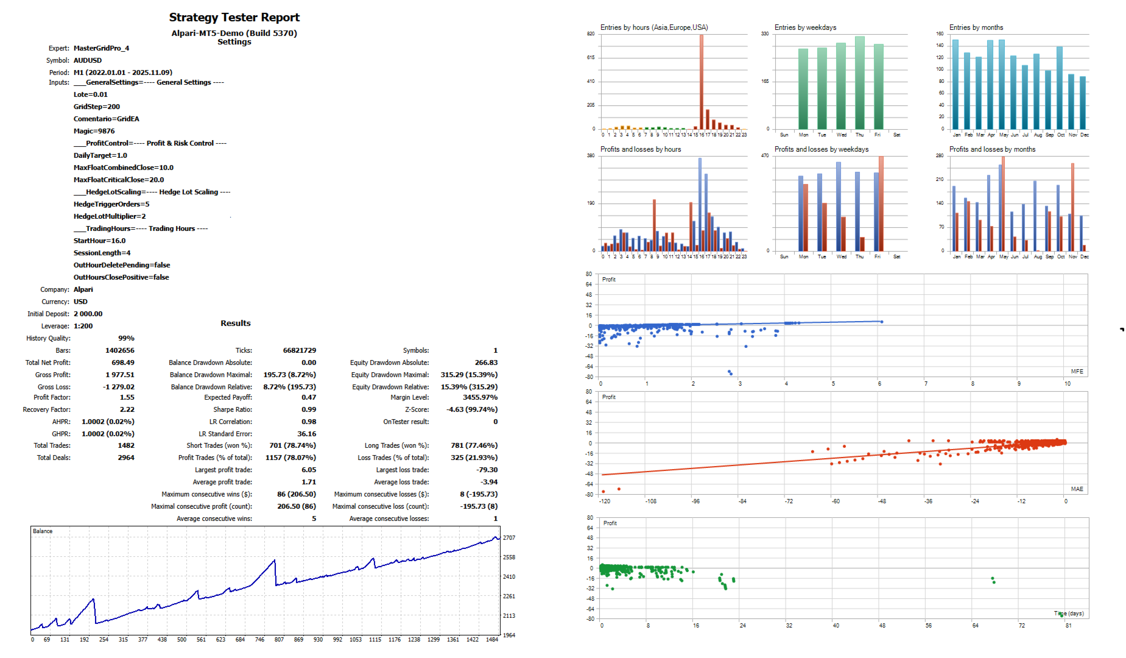Viewport: 1126px width, 658px height.
Task: Click the Company value Alpari
Action: pyautogui.click(x=83, y=289)
